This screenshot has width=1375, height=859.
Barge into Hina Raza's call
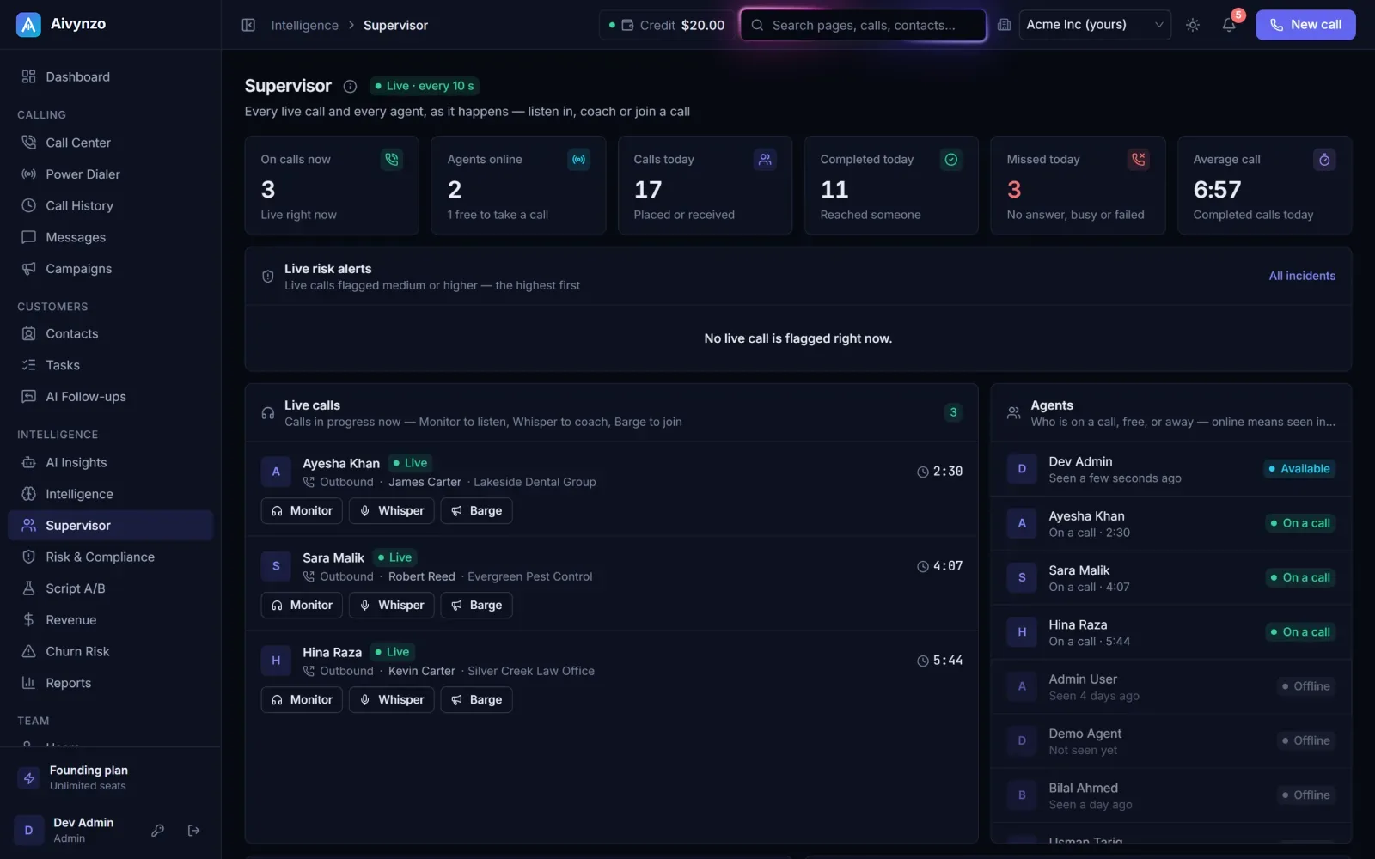click(x=477, y=699)
